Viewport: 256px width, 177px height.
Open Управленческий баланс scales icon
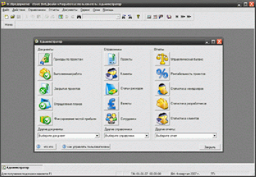click(162, 59)
